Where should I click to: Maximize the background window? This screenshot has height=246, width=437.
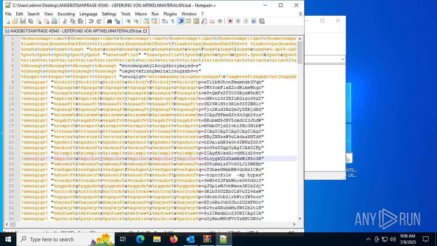[322, 20]
